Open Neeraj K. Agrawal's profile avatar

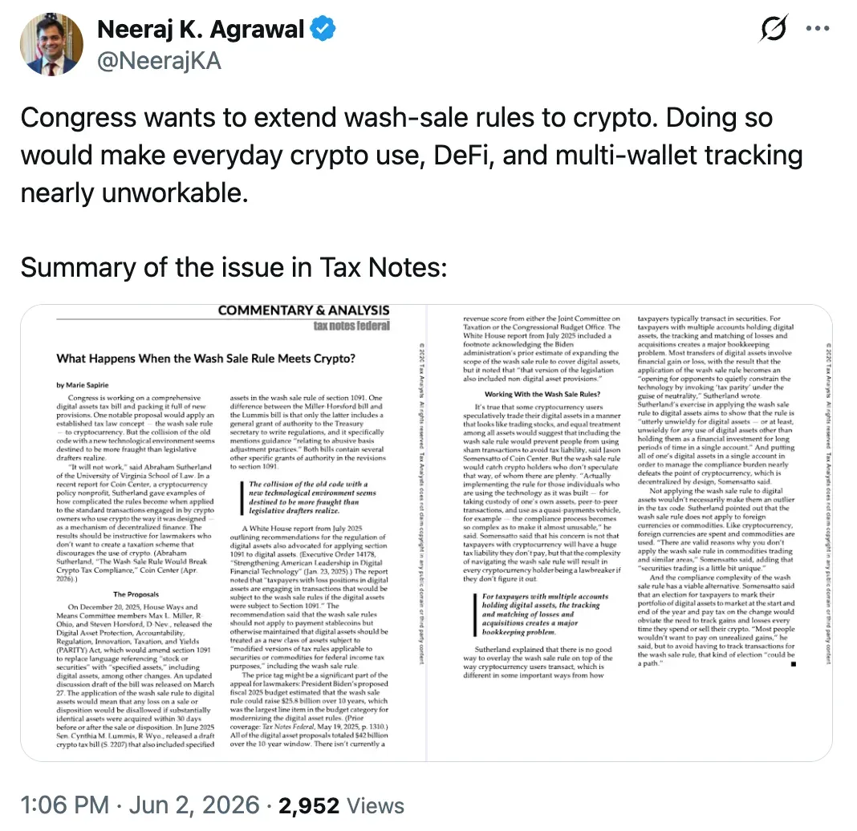coord(51,45)
